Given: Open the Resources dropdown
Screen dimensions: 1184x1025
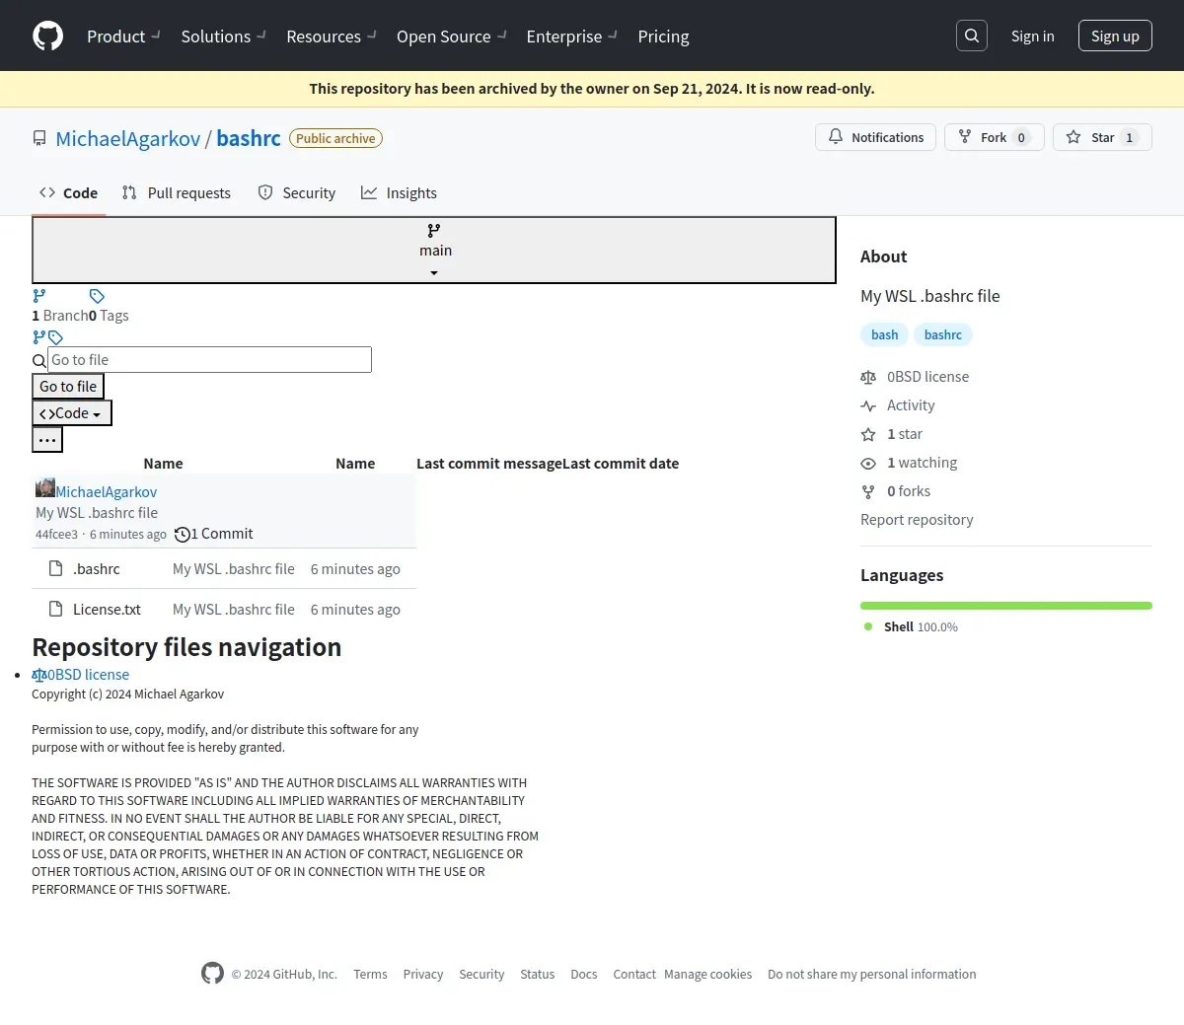Looking at the screenshot, I should (x=332, y=37).
